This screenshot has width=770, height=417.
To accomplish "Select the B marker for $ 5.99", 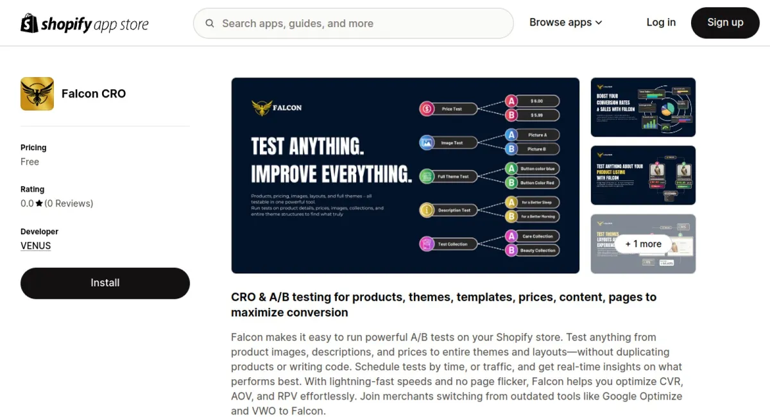I will [511, 115].
